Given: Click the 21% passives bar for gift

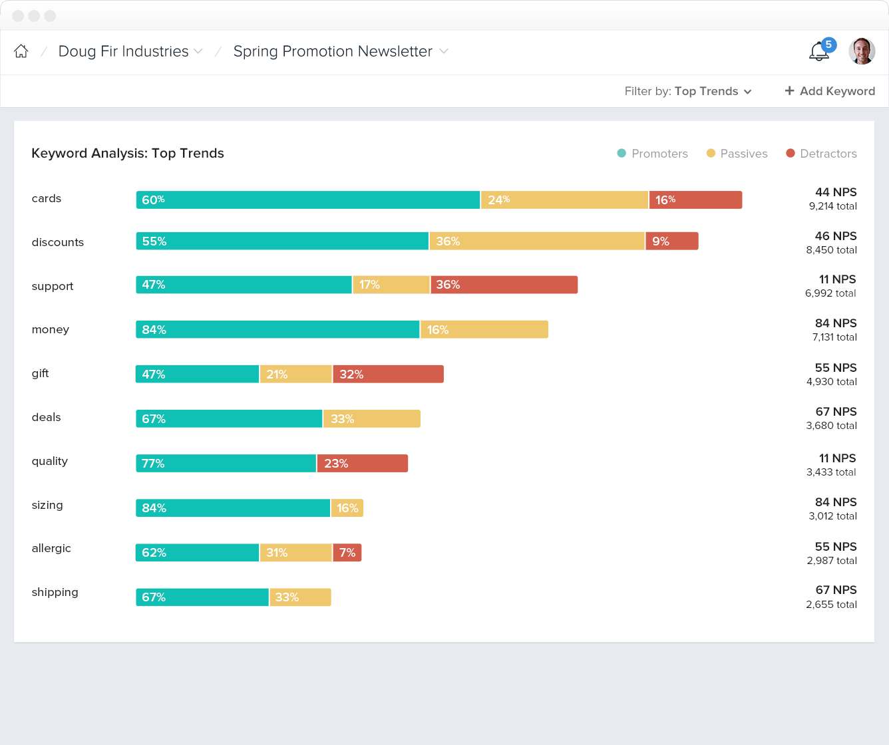Looking at the screenshot, I should tap(295, 374).
